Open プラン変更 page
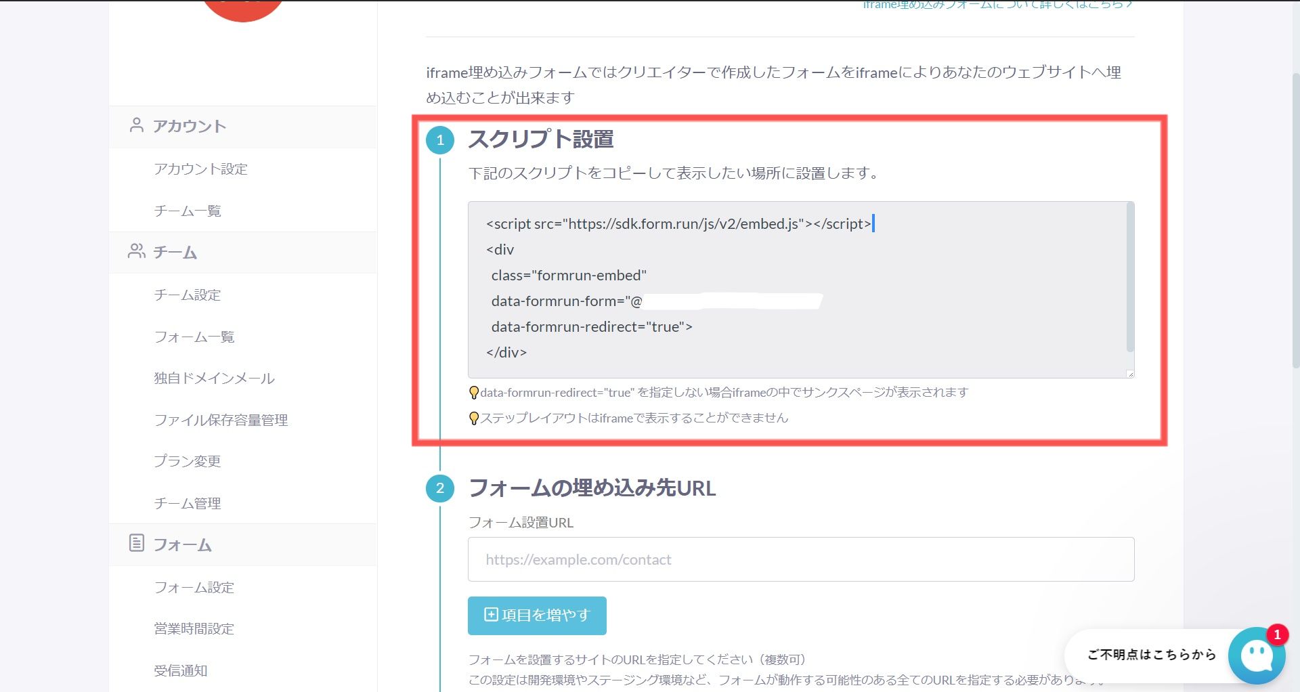Screen dimensions: 1300x692 point(187,461)
